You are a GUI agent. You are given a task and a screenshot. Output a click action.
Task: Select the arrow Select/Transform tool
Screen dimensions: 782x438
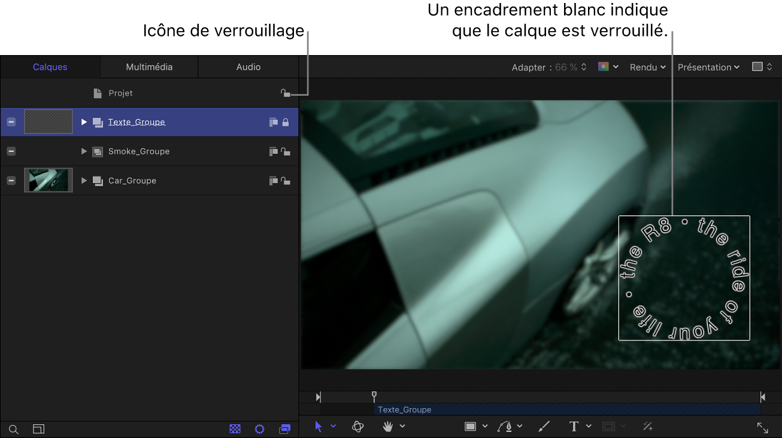319,427
